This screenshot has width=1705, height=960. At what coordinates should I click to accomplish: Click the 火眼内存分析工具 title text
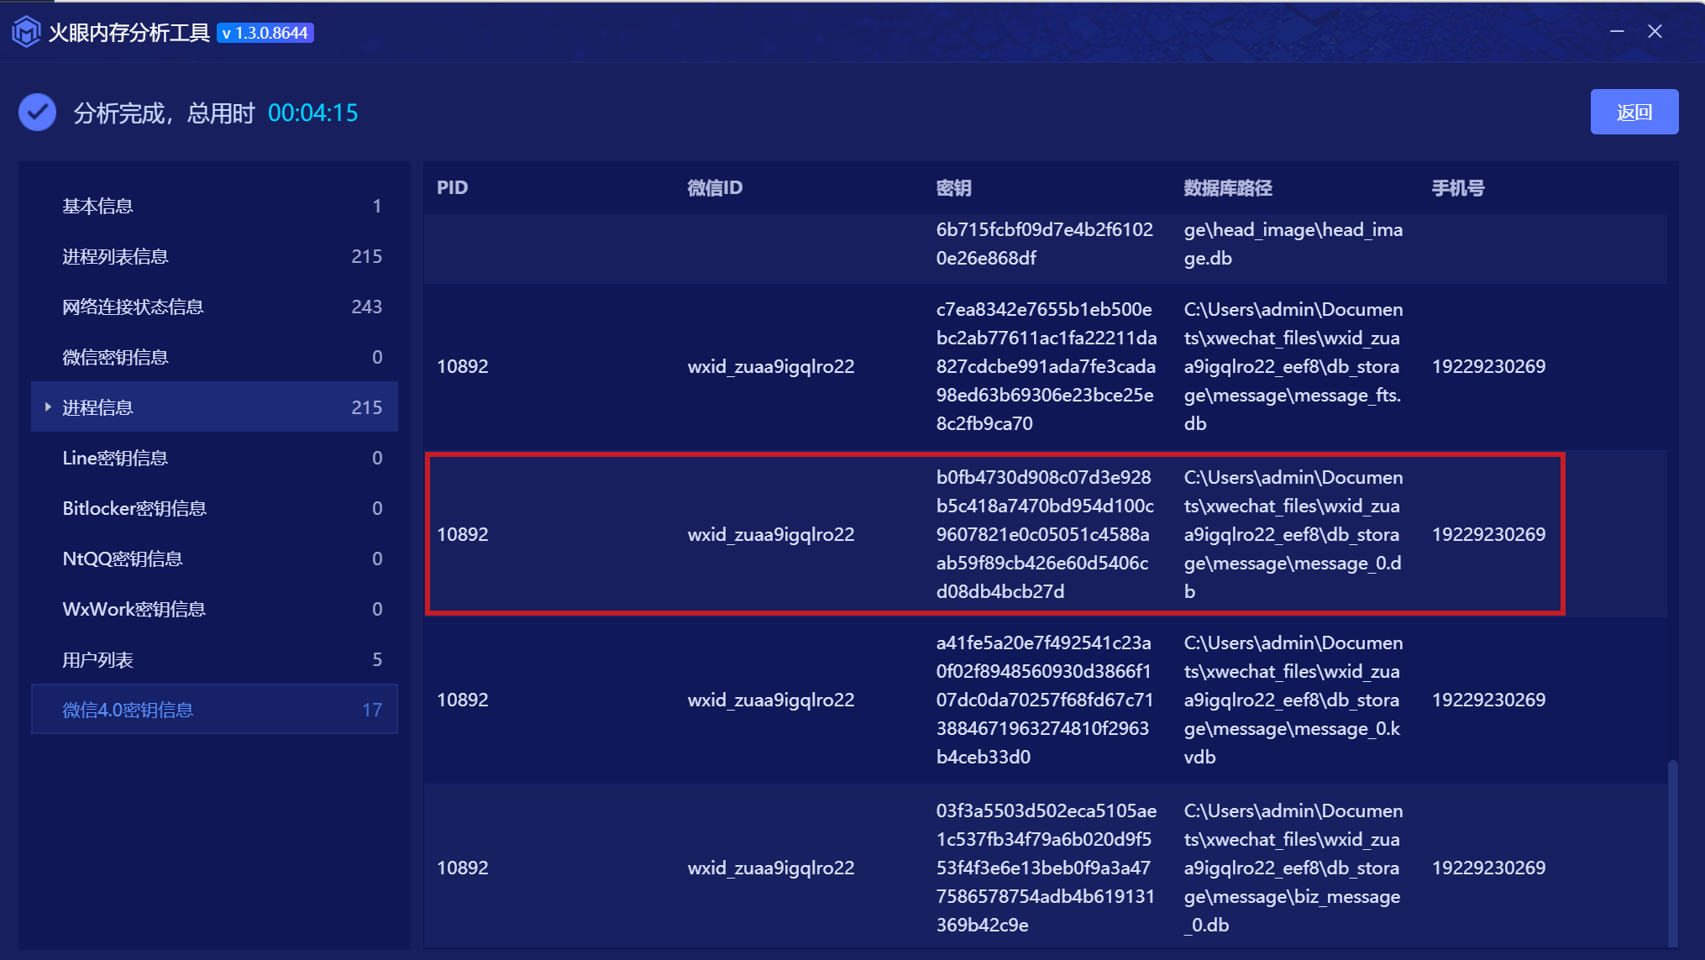(x=129, y=33)
